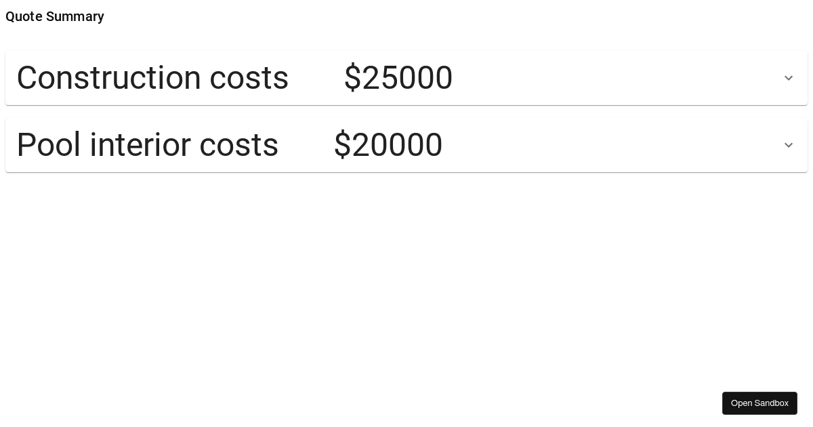Click the dollar sign before 20000
This screenshot has width=813, height=427.
342,146
